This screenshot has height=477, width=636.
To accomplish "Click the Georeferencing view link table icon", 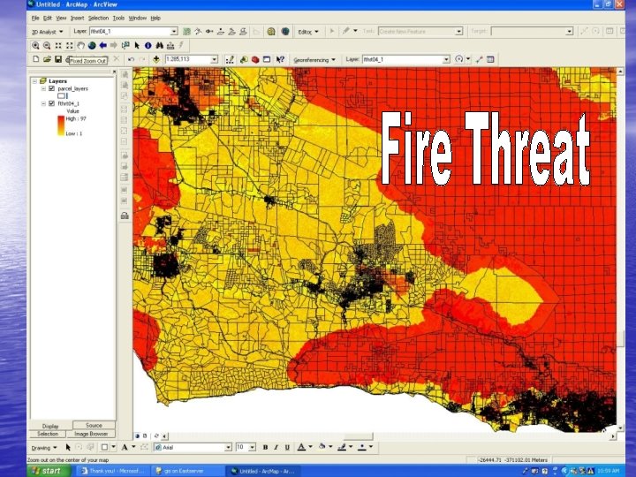I will [x=490, y=59].
